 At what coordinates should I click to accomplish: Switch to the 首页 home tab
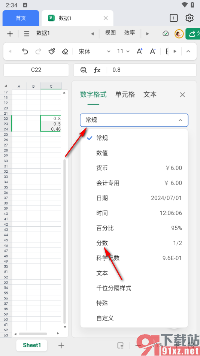[x=21, y=18]
